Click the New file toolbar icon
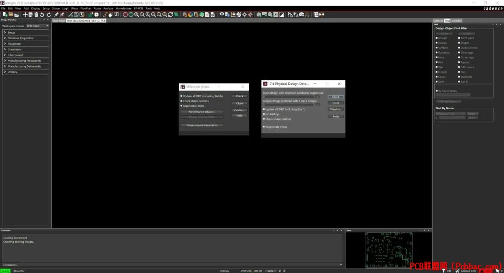The height and width of the screenshot is (273, 504). 5,14
